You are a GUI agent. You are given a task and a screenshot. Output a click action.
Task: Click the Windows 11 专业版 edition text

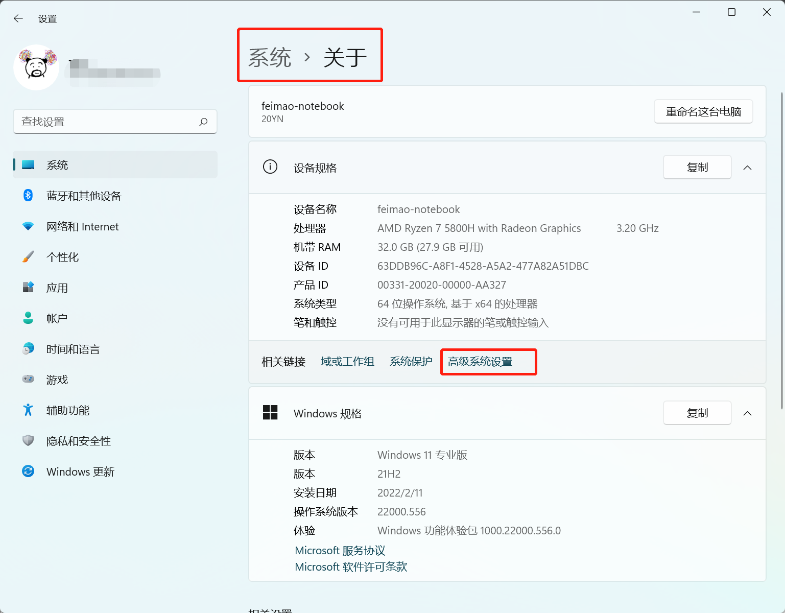click(422, 455)
